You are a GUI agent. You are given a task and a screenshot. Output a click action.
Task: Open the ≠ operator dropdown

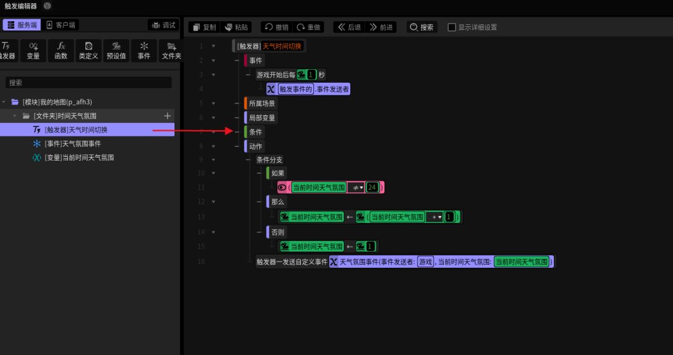coord(358,187)
